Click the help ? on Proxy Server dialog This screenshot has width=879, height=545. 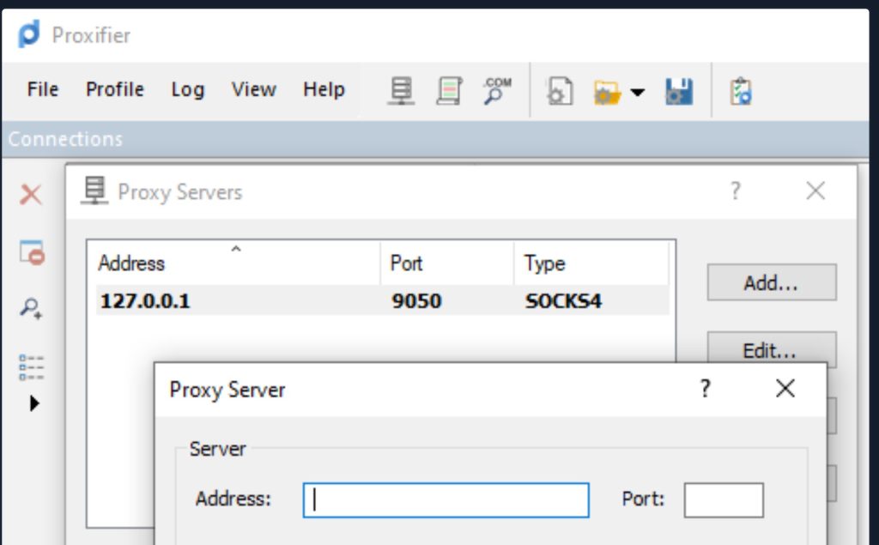coord(706,388)
